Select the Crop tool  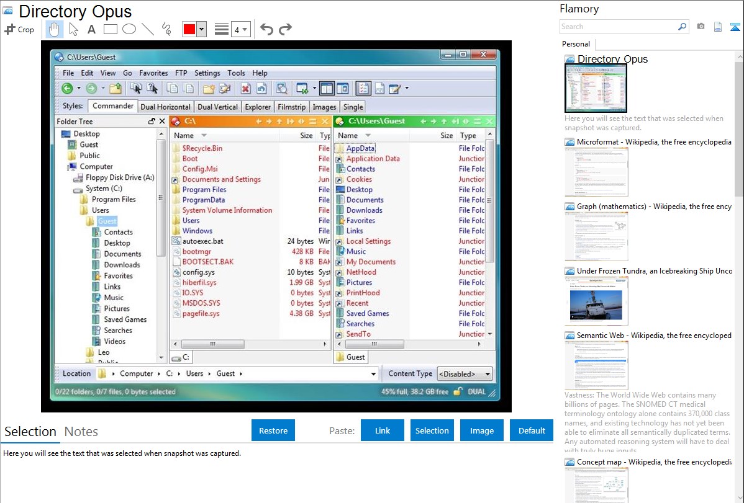coord(19,29)
